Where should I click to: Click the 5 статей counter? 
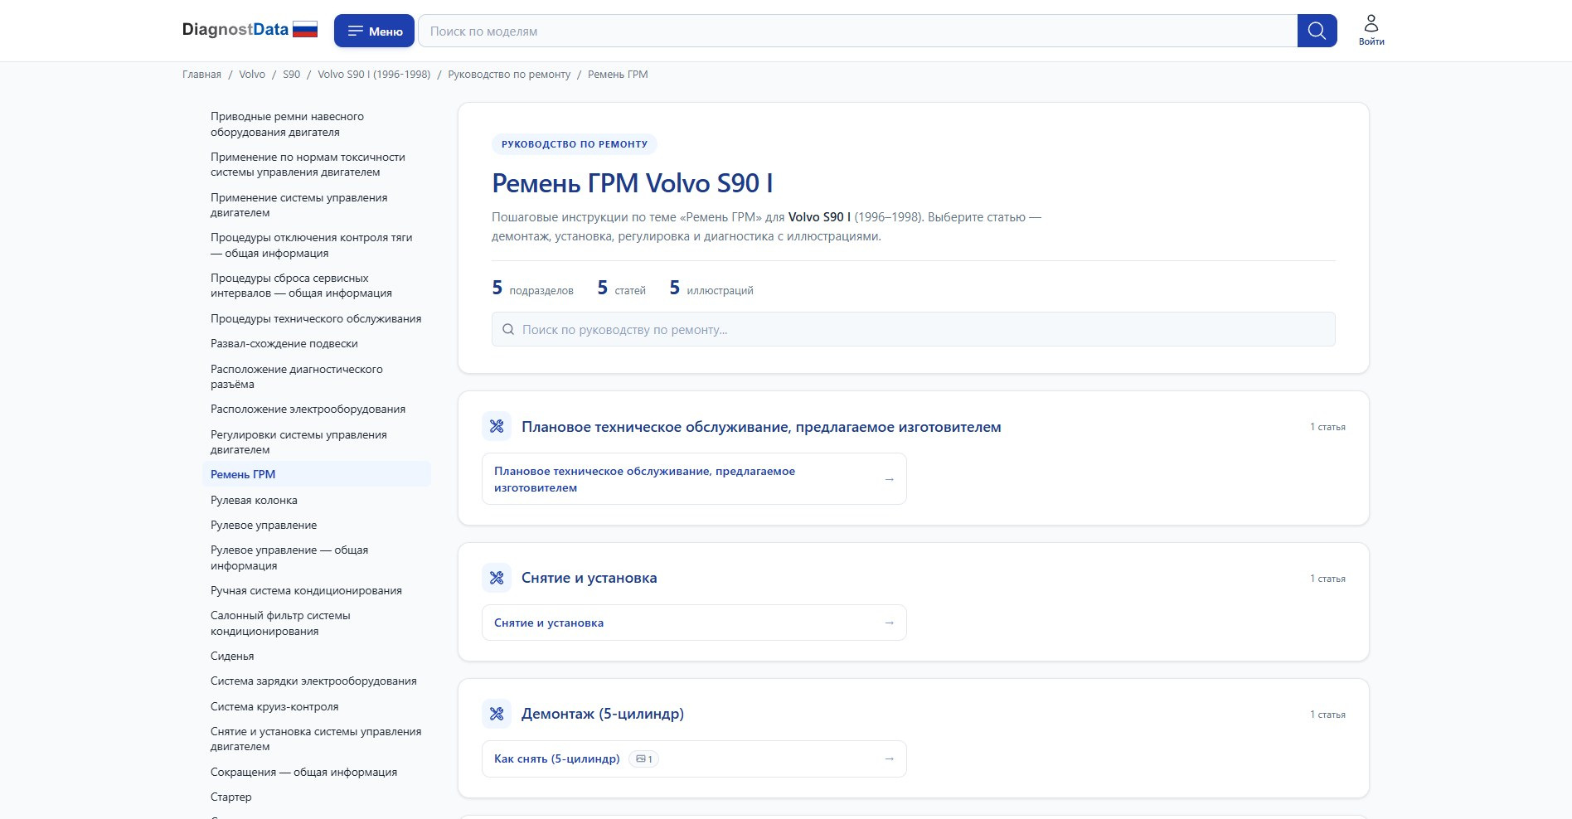point(621,288)
